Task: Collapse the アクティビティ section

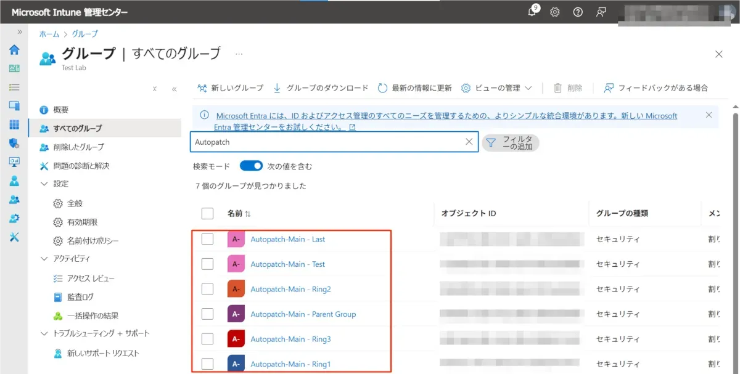Action: coord(44,259)
